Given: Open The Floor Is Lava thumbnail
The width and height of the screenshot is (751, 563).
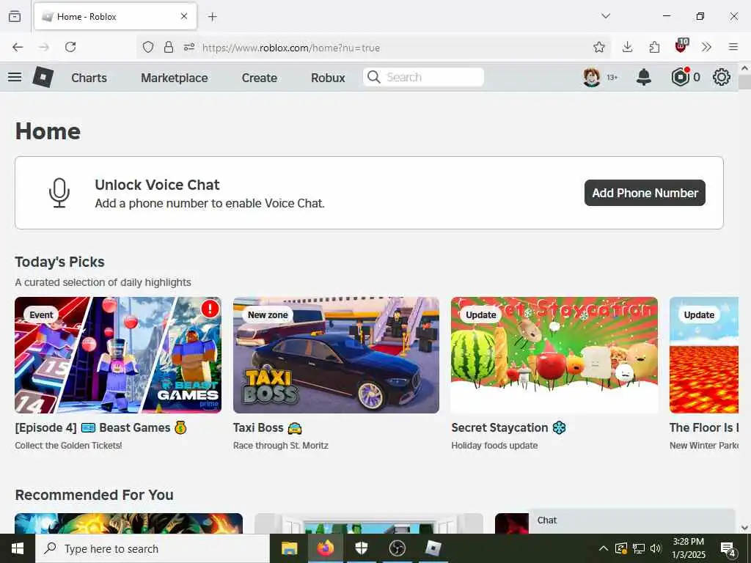Looking at the screenshot, I should coord(703,355).
